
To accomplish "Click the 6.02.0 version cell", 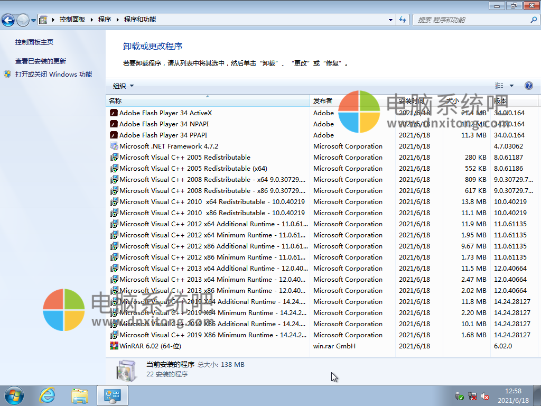I will [x=503, y=346].
